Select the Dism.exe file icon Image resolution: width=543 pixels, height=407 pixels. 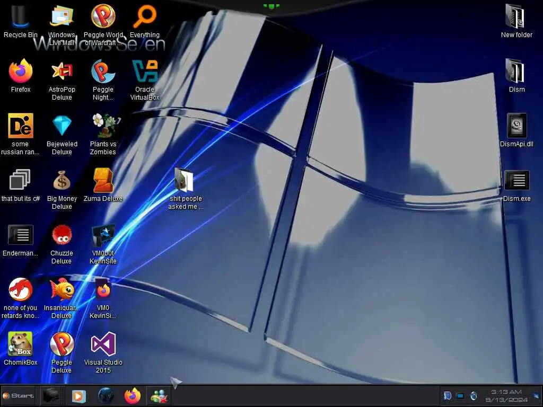tap(516, 180)
